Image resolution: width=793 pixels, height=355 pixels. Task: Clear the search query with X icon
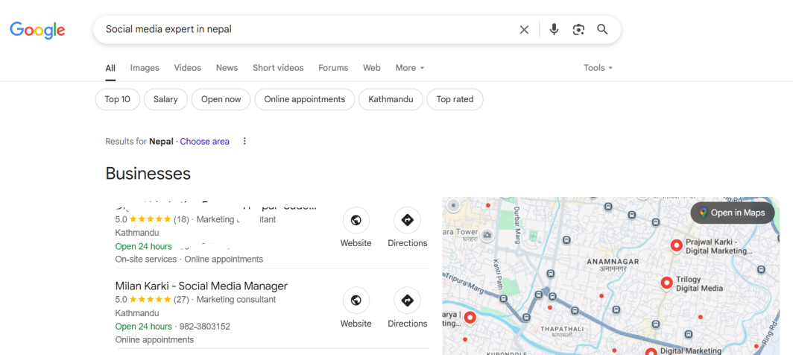524,30
